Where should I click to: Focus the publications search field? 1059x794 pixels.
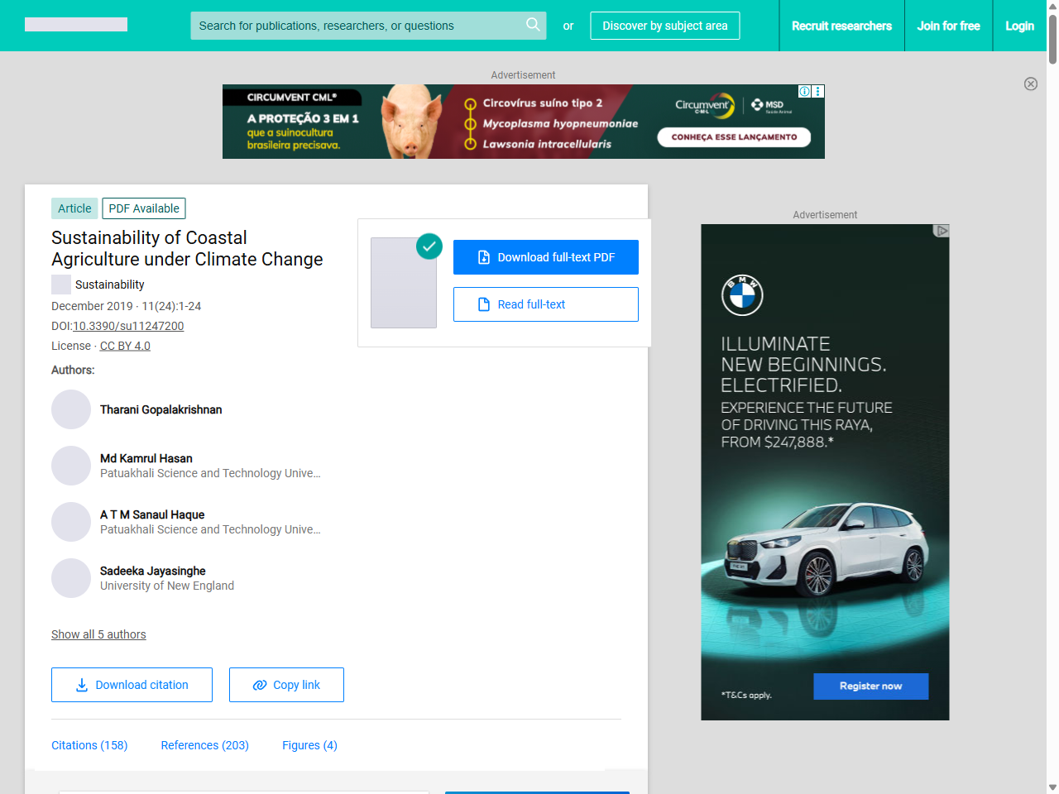pyautogui.click(x=356, y=26)
